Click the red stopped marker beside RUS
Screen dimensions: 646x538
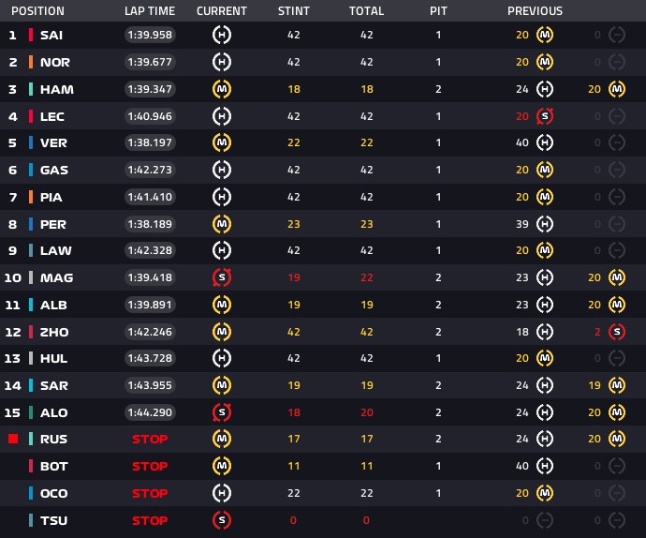13,439
